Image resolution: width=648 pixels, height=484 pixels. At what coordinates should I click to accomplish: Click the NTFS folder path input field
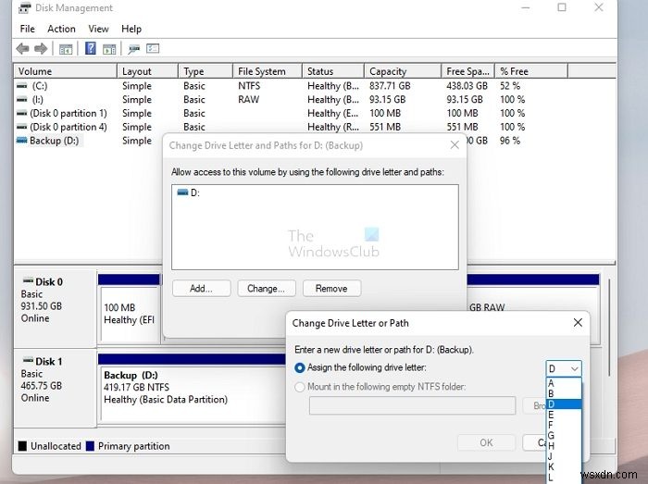tap(413, 405)
